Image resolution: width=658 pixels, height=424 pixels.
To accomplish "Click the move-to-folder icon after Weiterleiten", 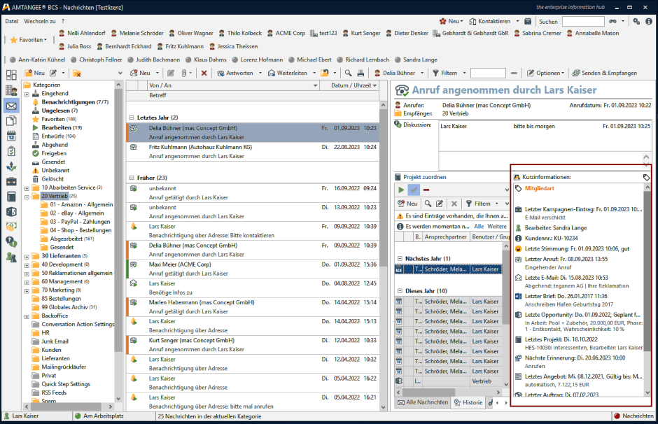I will [325, 73].
